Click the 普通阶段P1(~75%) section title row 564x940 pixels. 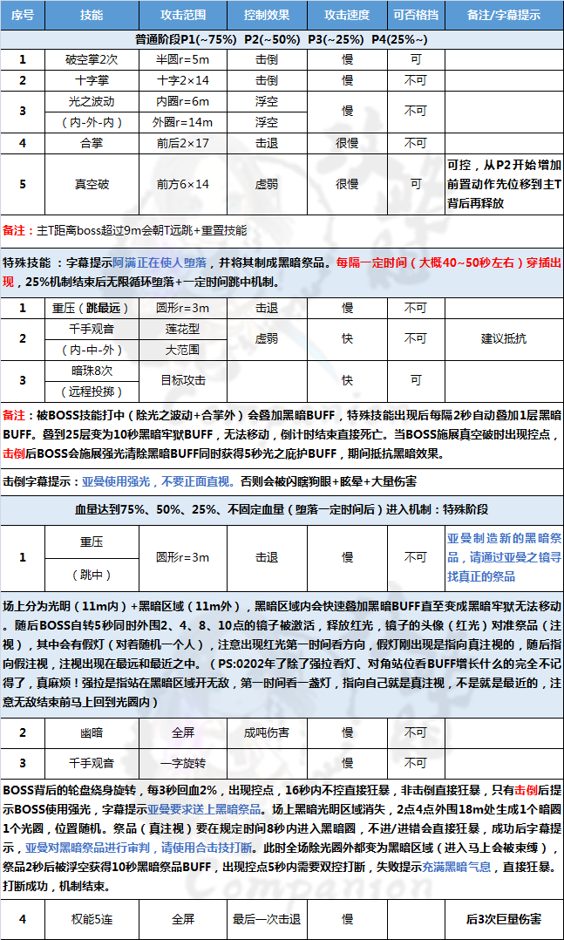(282, 39)
